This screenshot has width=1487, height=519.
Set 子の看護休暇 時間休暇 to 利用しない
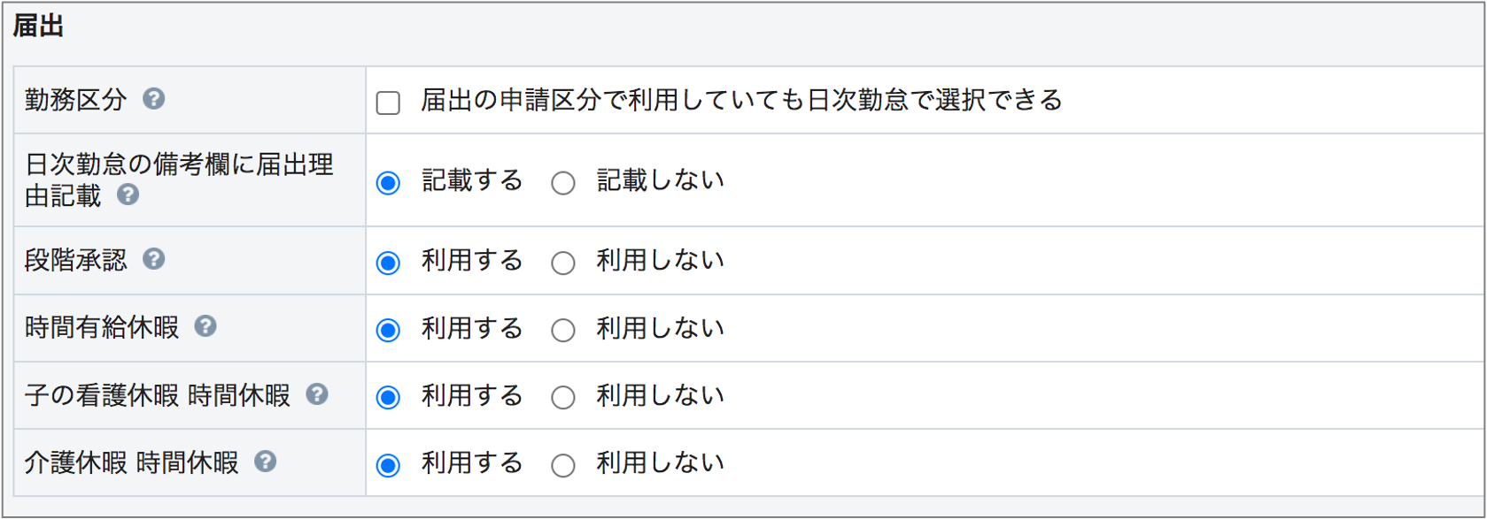(x=563, y=398)
